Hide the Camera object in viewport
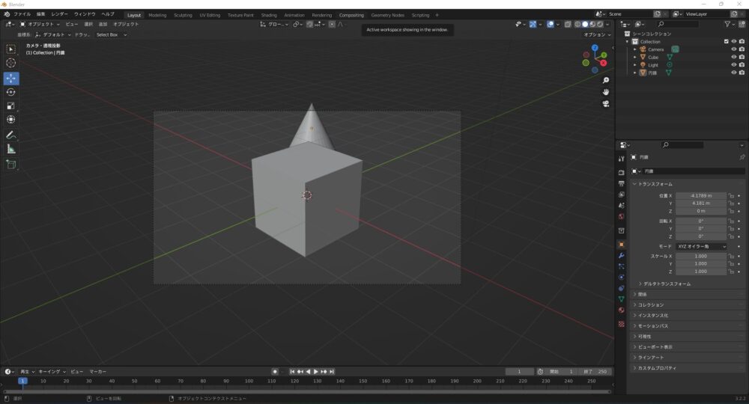The image size is (749, 404). coord(734,49)
